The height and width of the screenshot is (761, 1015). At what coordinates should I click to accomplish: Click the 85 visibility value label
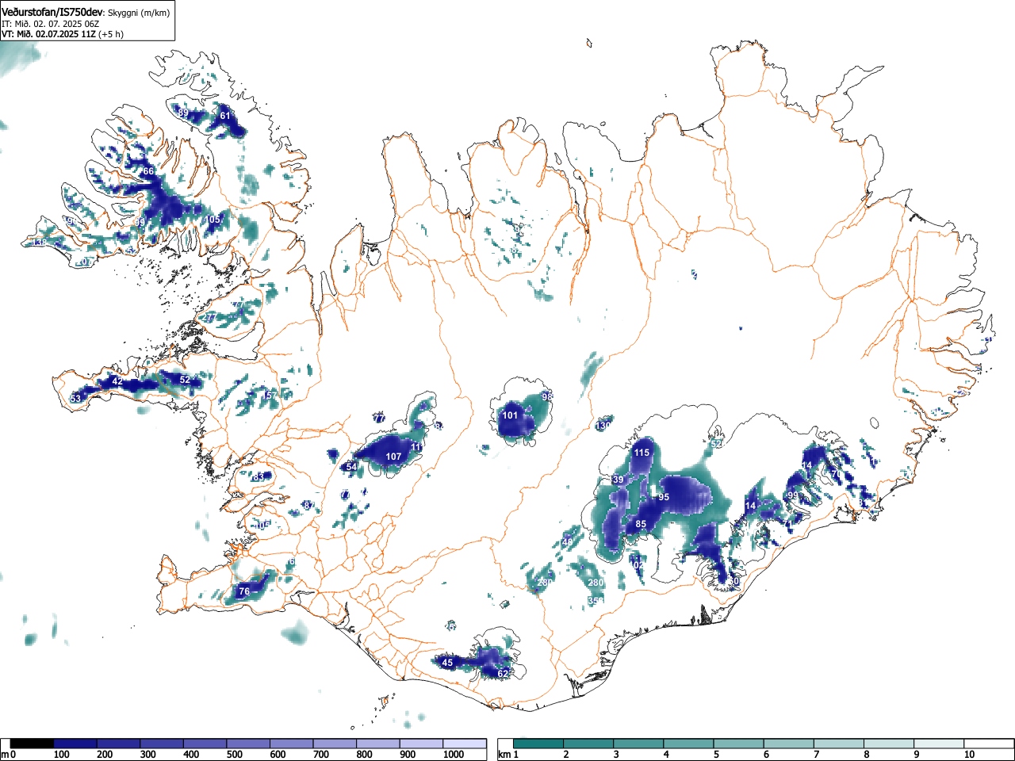(x=642, y=524)
